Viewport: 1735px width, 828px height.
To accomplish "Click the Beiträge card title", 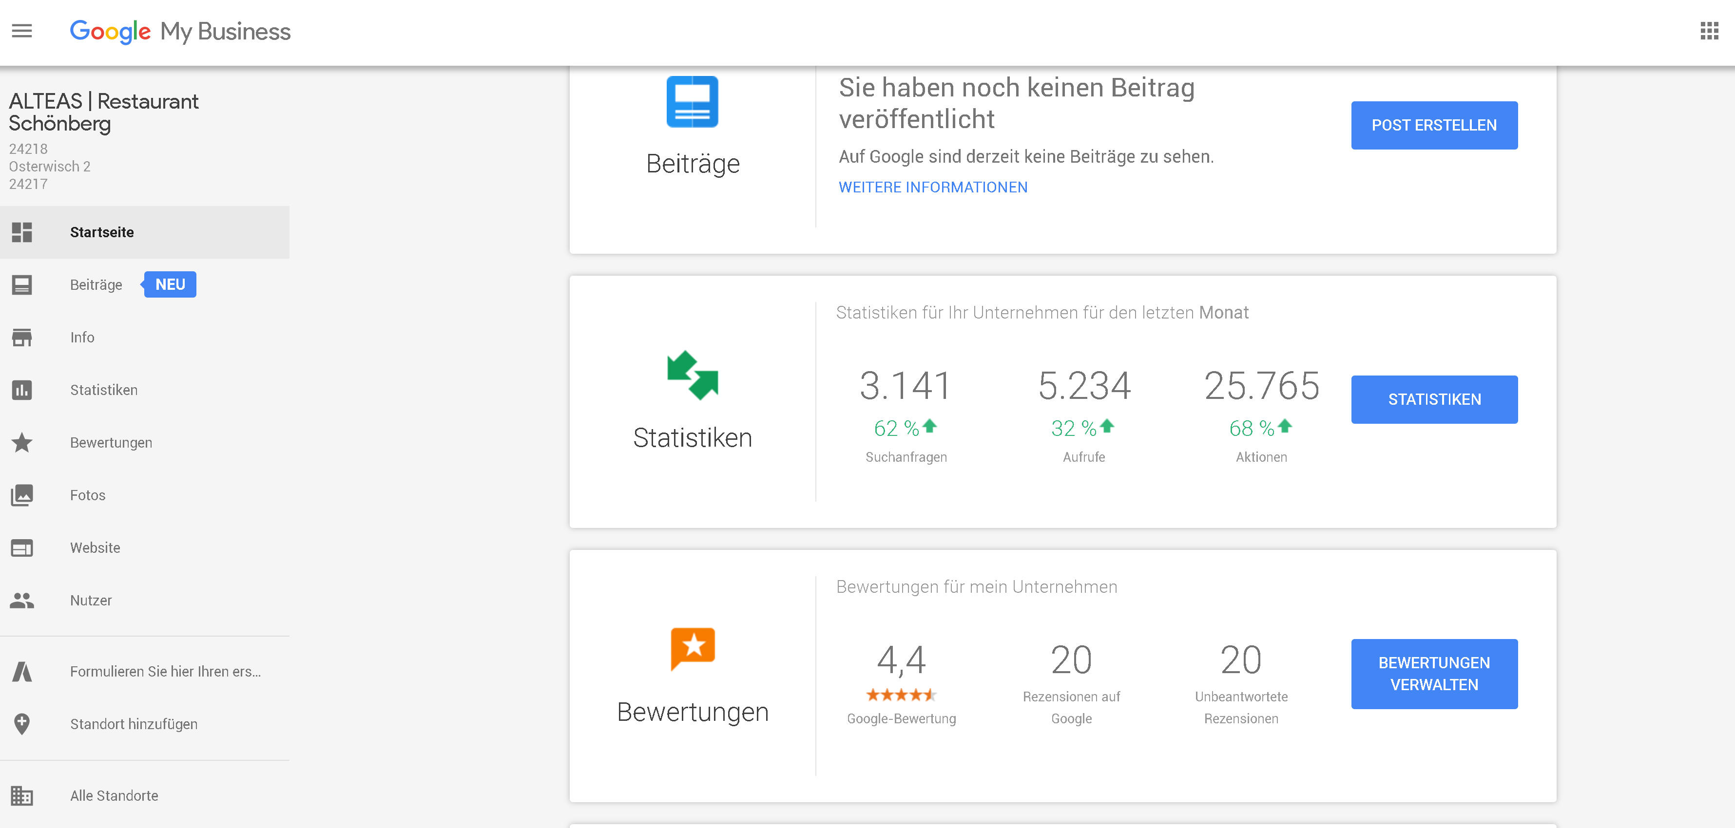I will point(693,164).
